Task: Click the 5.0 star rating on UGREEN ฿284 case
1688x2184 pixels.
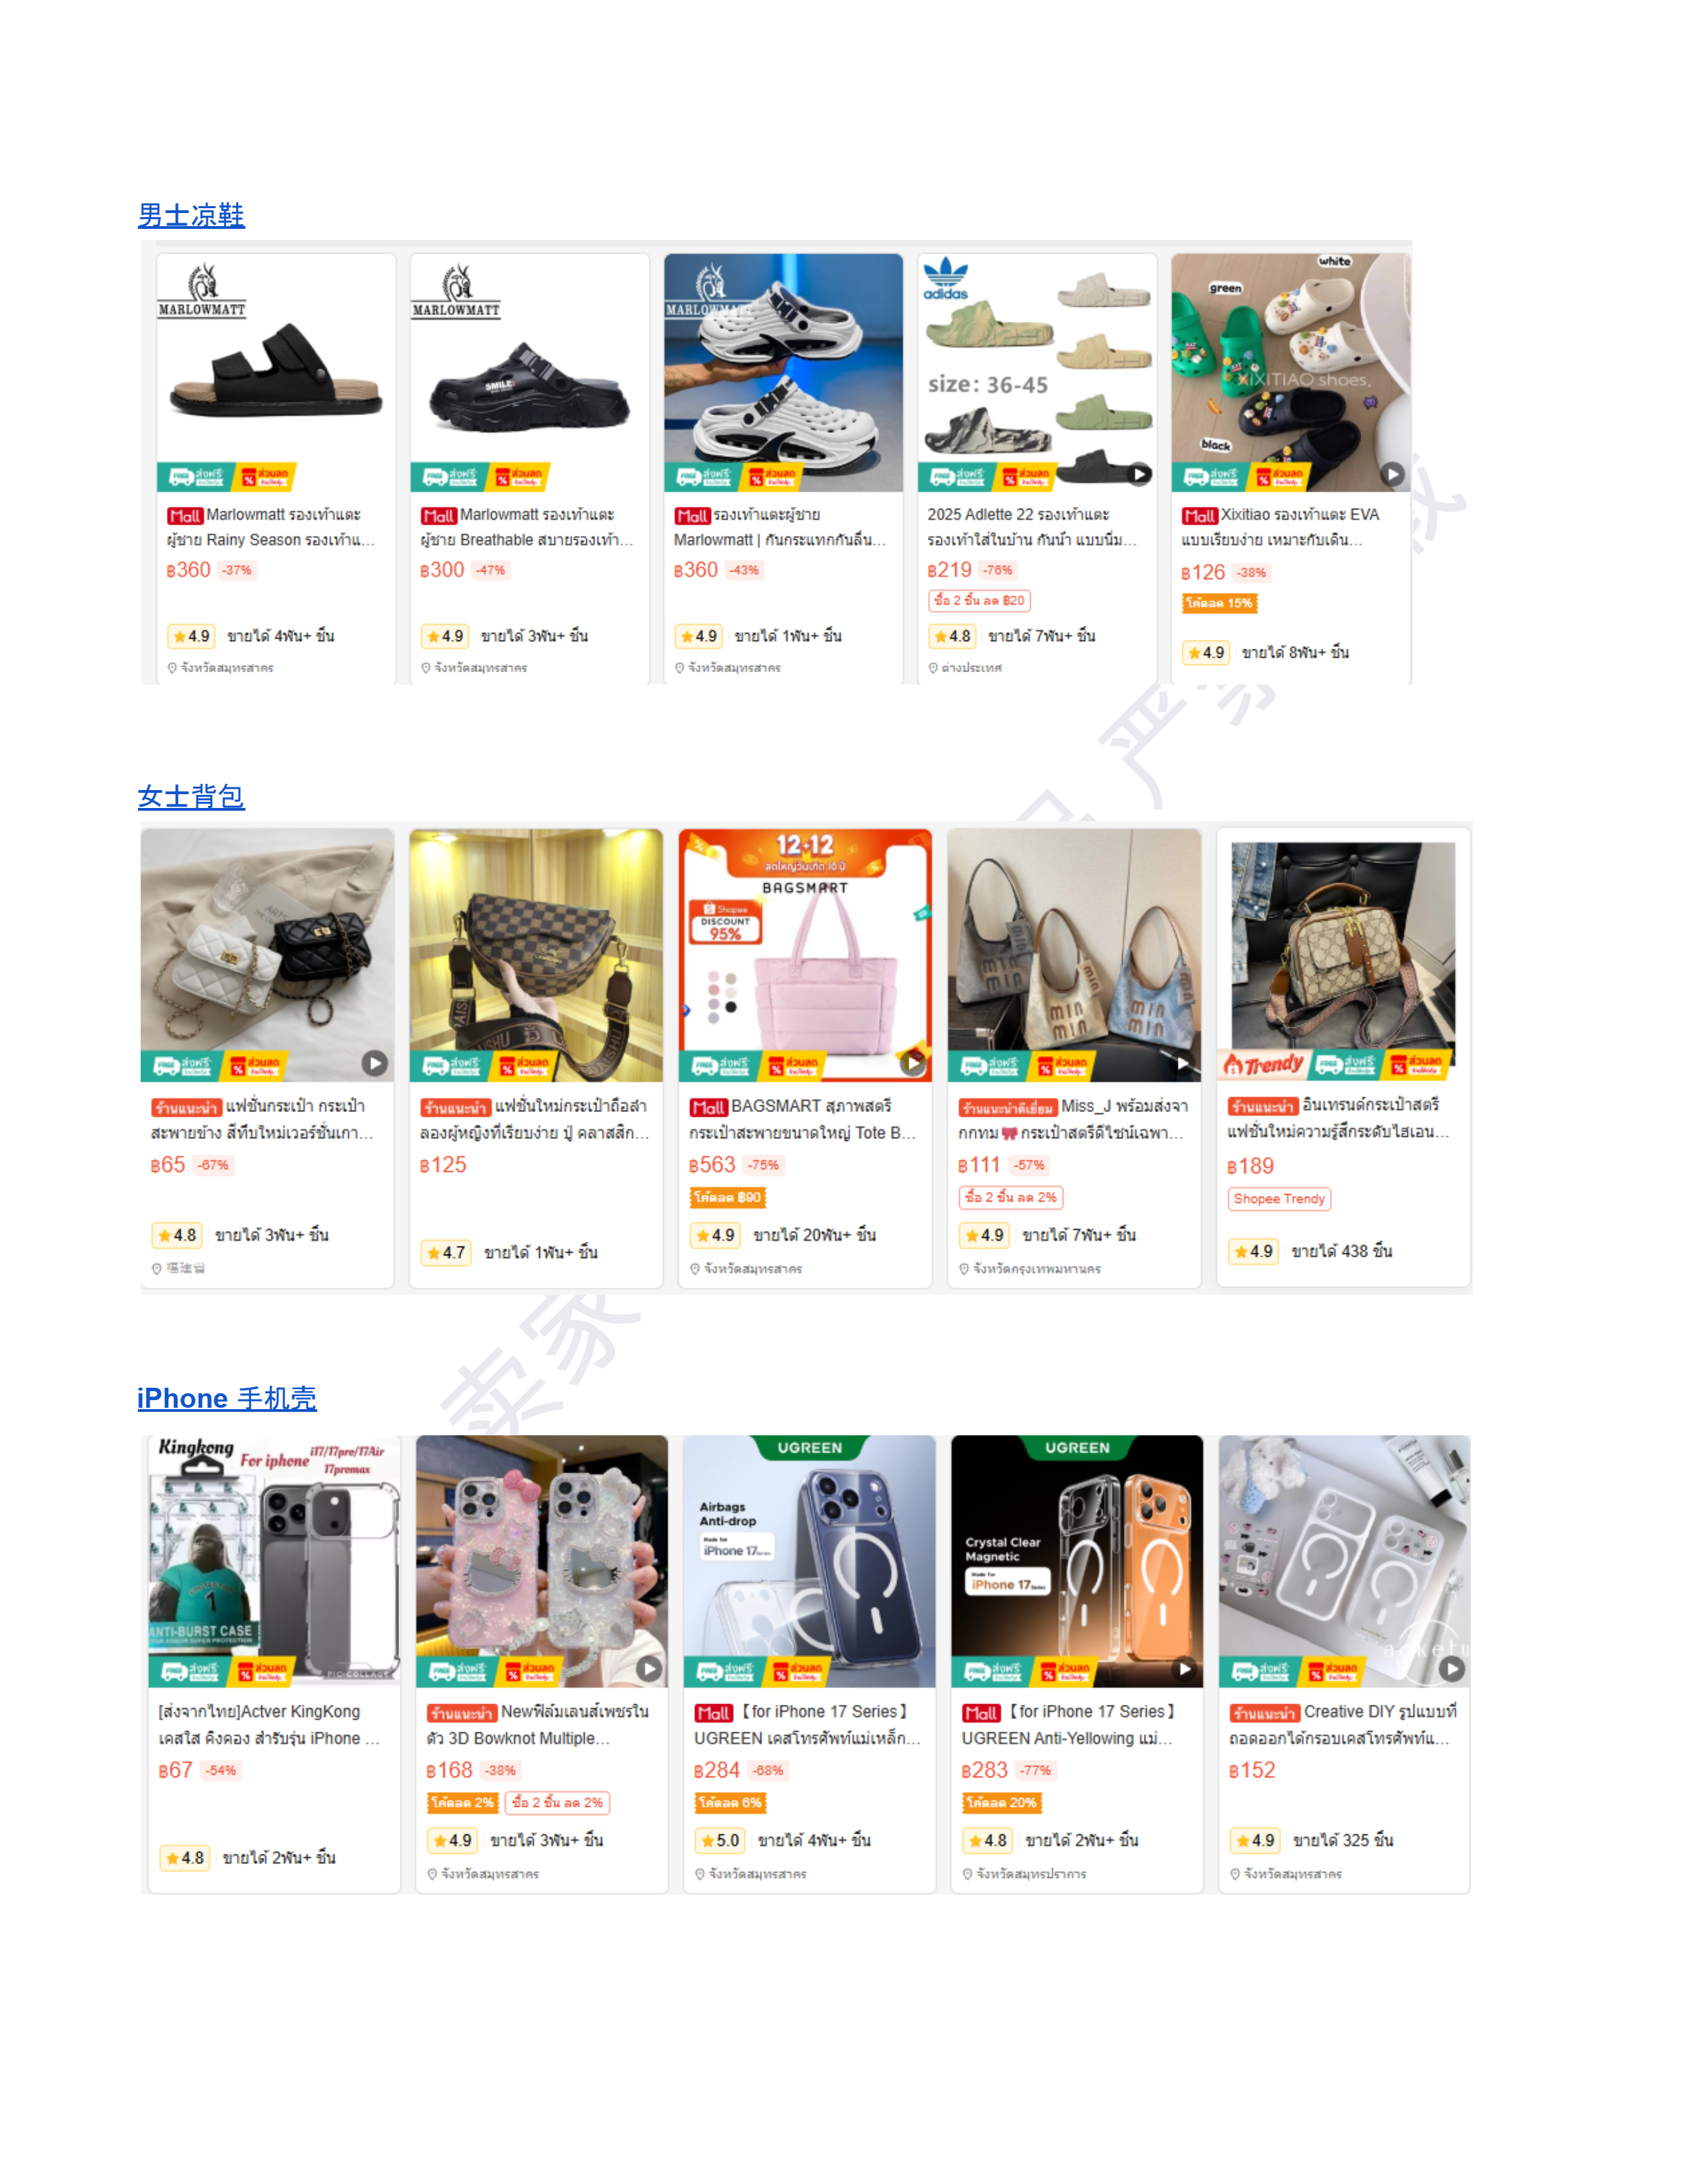Action: 720,1840
